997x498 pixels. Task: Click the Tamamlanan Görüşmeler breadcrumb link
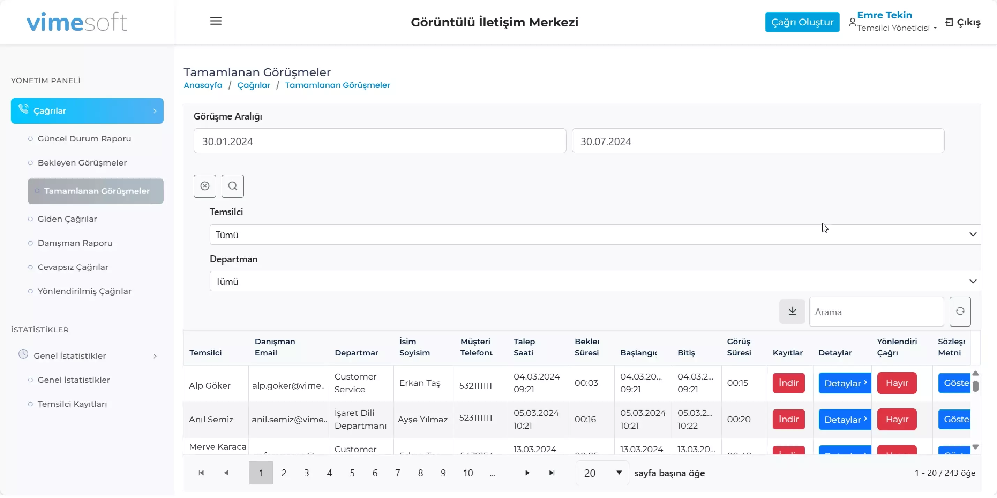(x=337, y=85)
